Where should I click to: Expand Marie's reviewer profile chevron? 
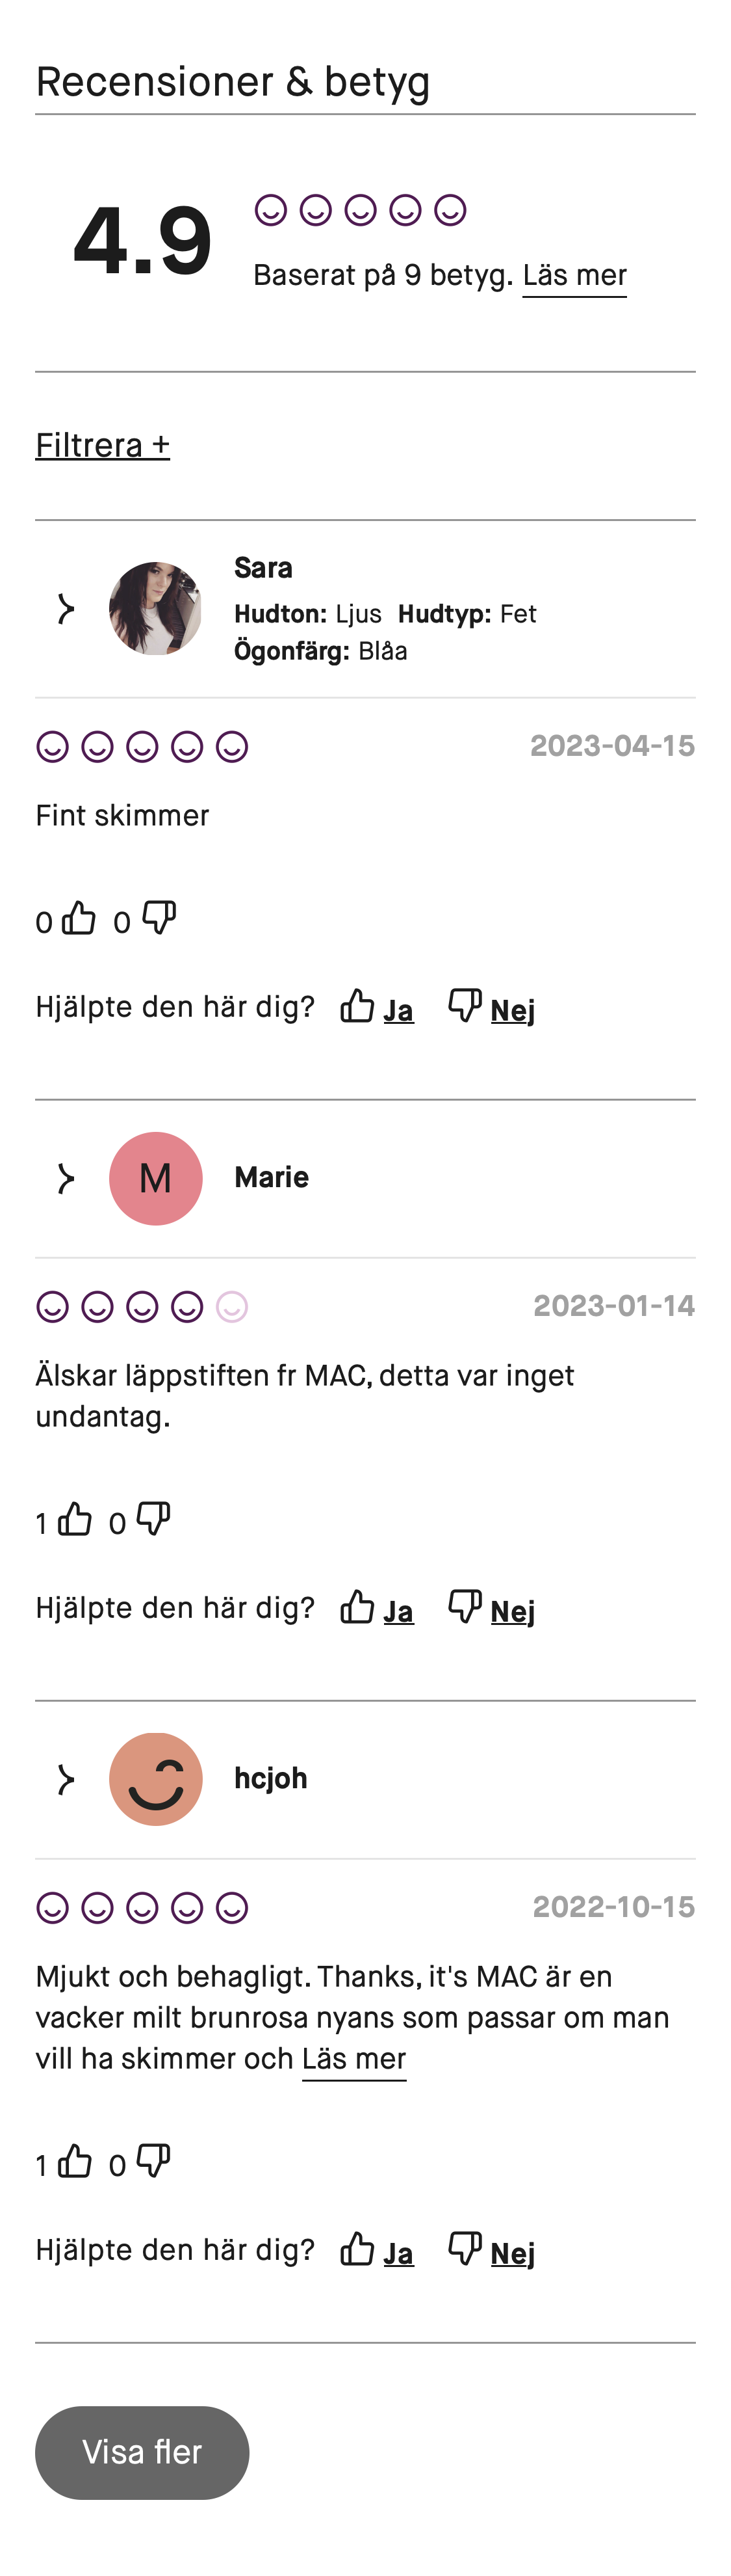(x=64, y=1177)
